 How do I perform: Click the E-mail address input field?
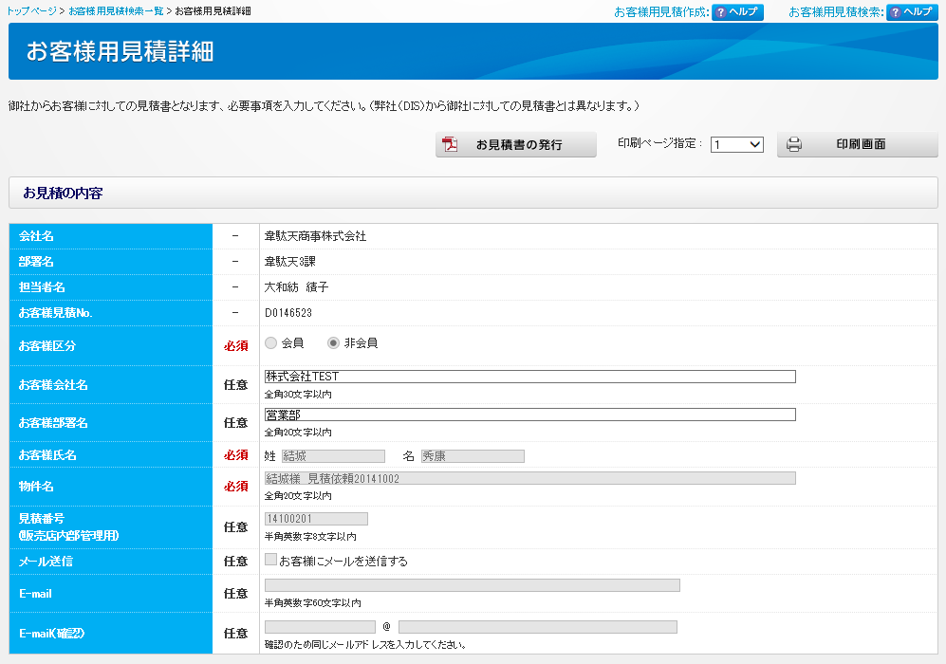click(x=472, y=585)
